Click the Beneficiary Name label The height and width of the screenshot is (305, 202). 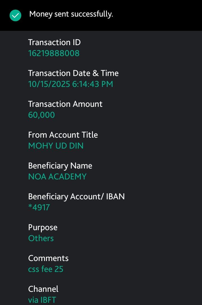[x=60, y=166]
